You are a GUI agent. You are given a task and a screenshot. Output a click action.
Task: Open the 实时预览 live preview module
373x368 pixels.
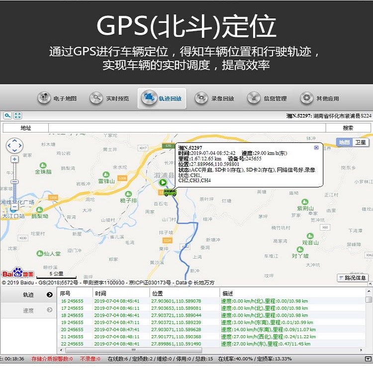click(x=109, y=98)
